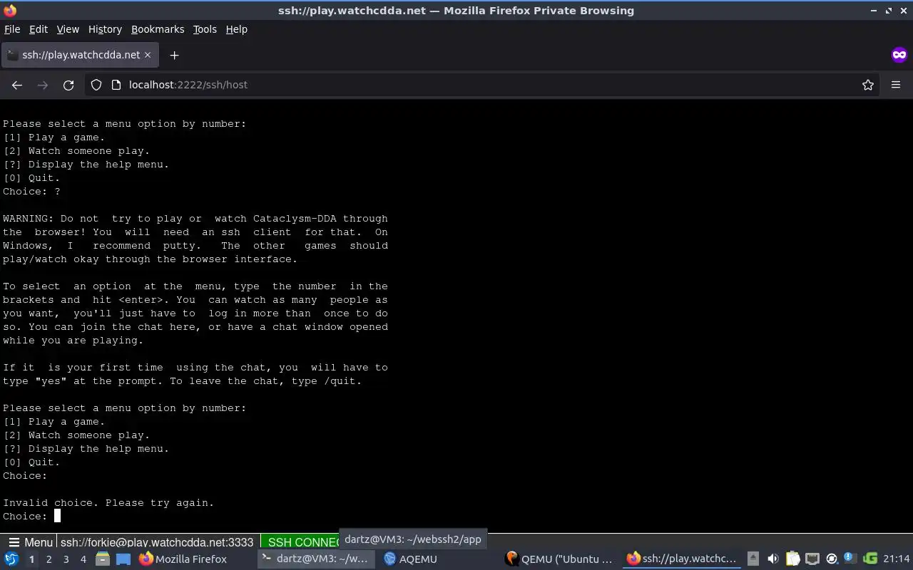Open a new browser tab

coord(174,55)
